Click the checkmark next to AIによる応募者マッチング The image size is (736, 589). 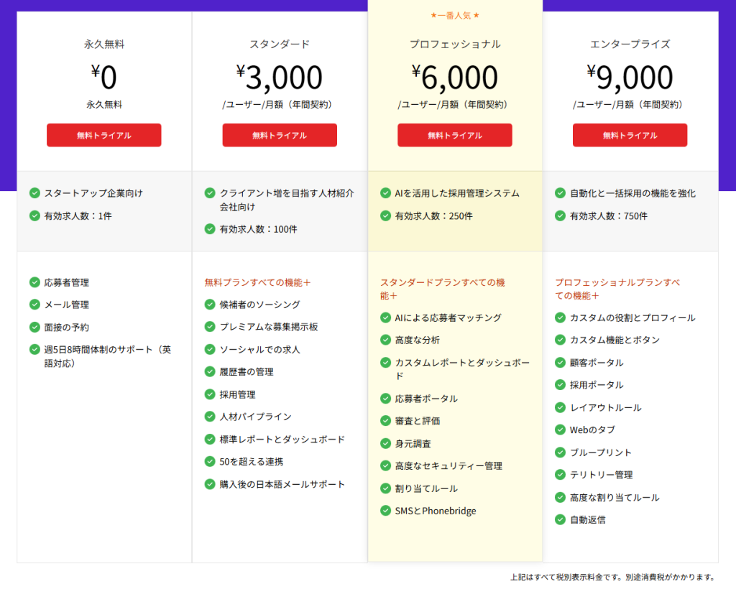pos(385,318)
